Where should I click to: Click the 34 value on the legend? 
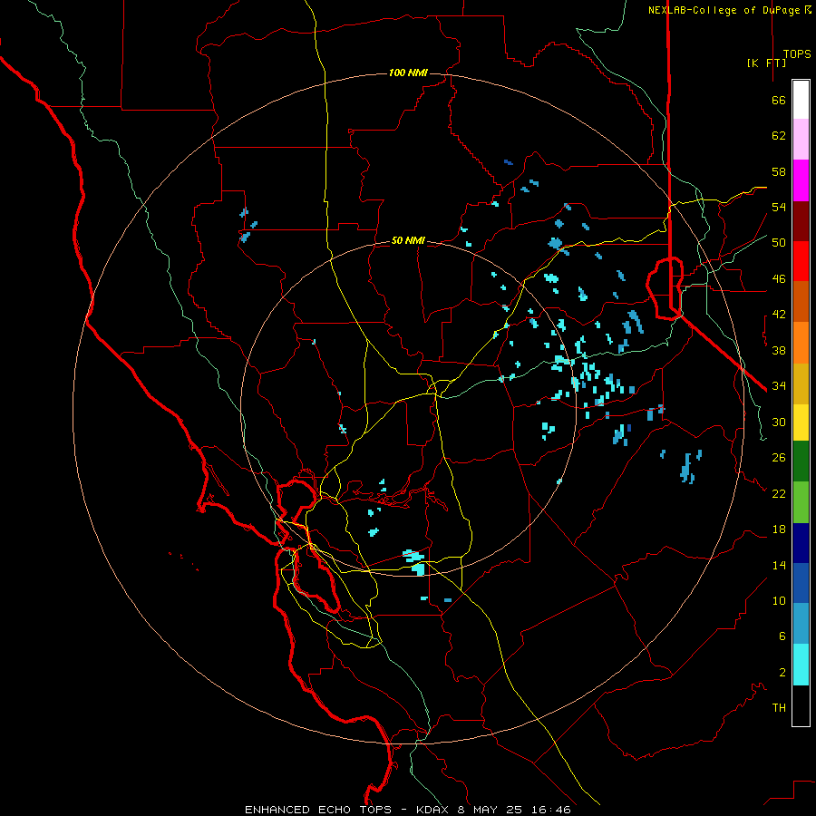(779, 385)
